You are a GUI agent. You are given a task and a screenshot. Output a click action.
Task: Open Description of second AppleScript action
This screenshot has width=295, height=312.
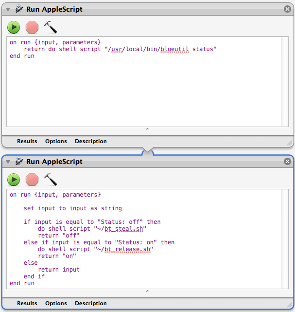click(91, 303)
